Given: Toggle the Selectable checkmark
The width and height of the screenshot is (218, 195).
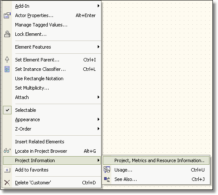Looking at the screenshot, I should [x=7, y=110].
